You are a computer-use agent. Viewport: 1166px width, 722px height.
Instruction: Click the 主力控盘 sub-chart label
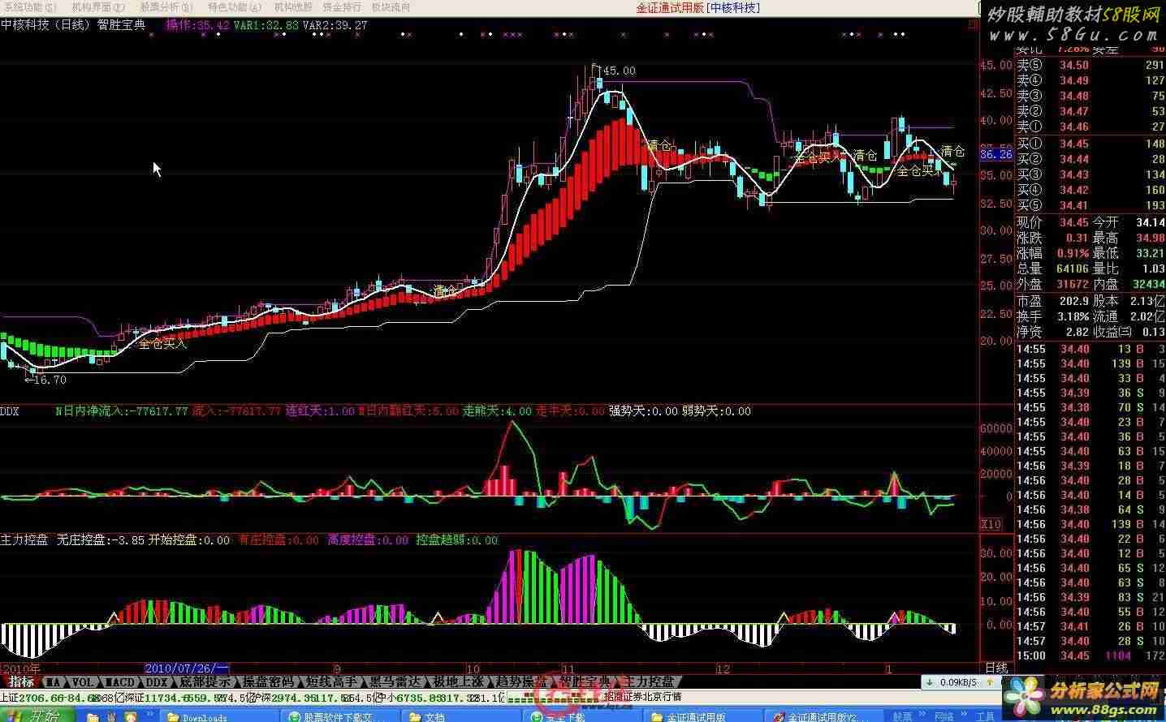point(24,539)
